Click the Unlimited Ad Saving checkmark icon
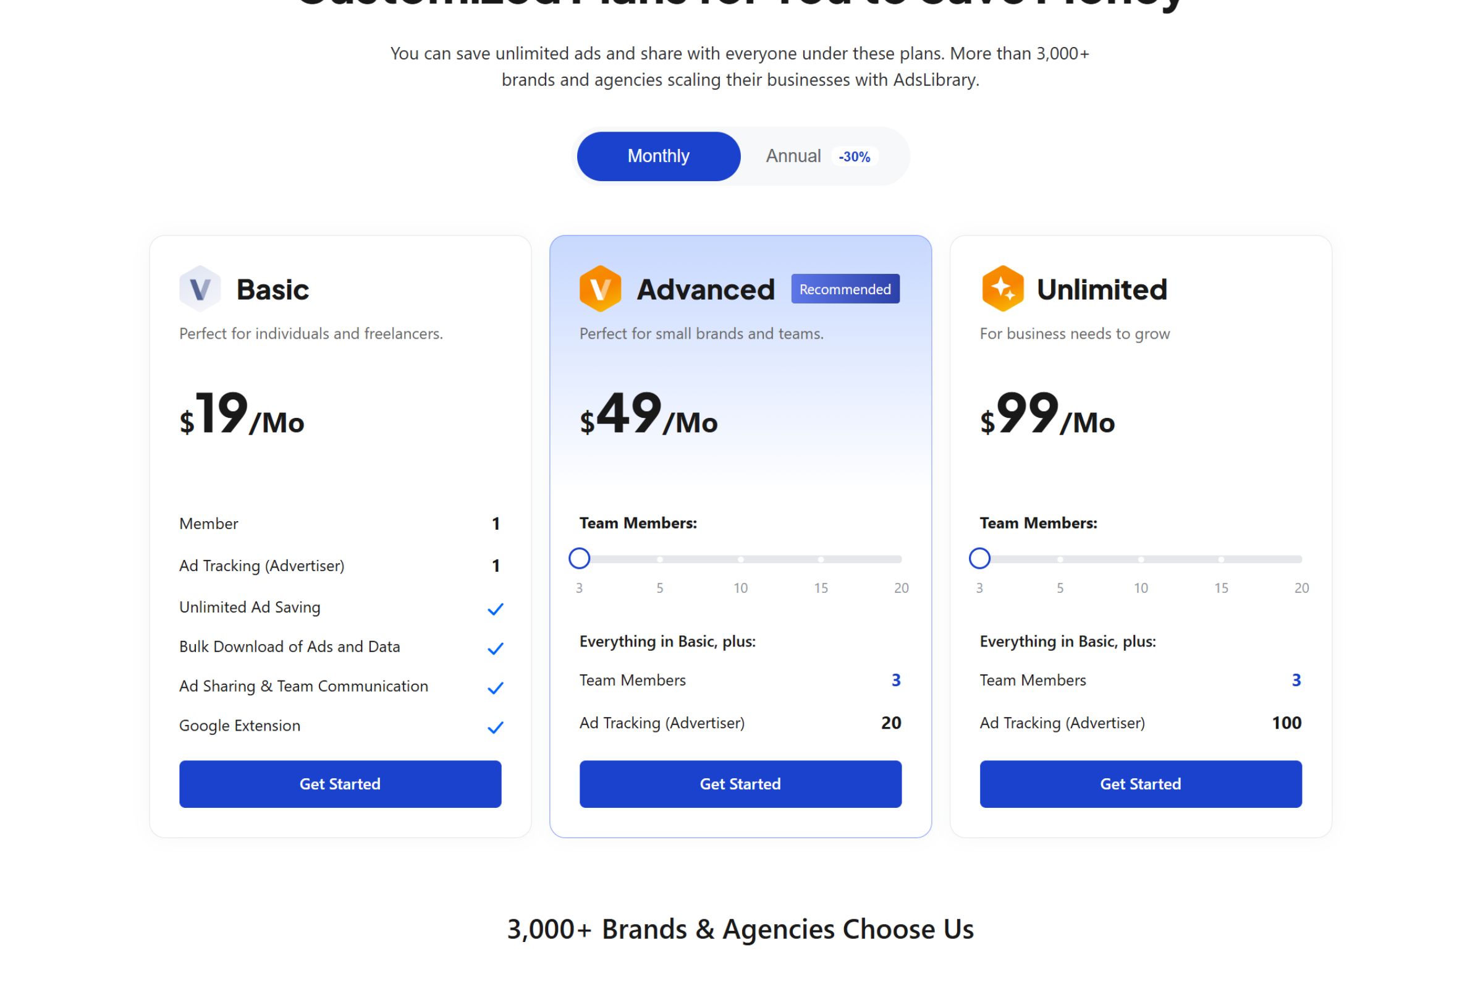This screenshot has width=1483, height=989. click(x=496, y=609)
